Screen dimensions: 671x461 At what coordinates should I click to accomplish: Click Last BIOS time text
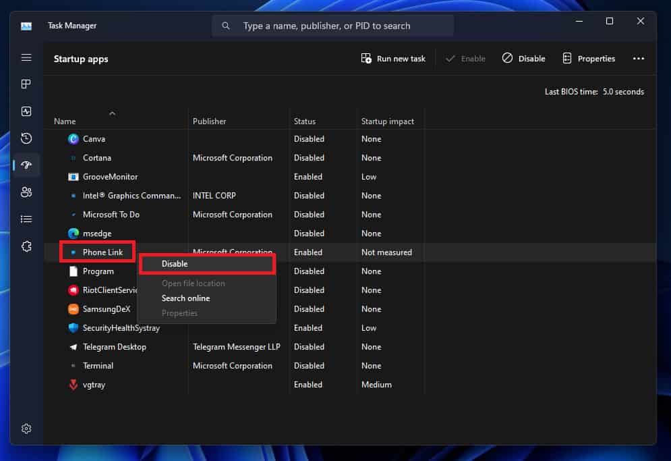click(594, 92)
